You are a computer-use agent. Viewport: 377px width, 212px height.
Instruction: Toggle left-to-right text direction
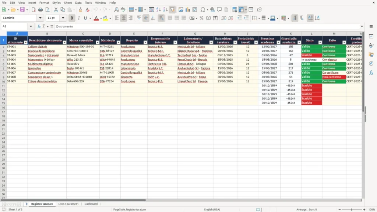pos(295,18)
